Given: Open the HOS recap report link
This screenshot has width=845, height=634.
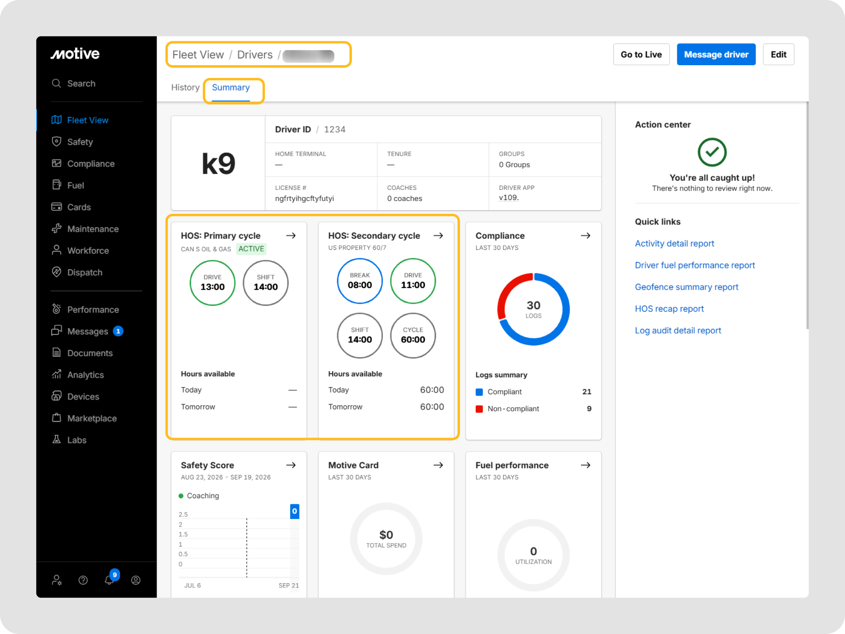Looking at the screenshot, I should (x=669, y=309).
